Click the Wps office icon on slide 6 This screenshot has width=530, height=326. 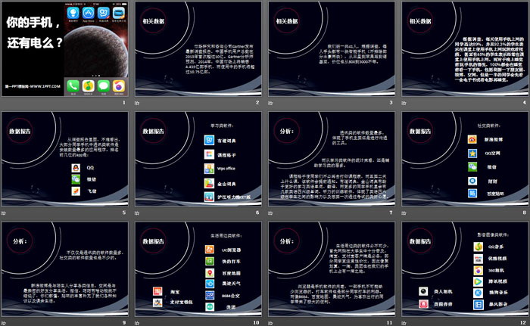[x=208, y=168]
